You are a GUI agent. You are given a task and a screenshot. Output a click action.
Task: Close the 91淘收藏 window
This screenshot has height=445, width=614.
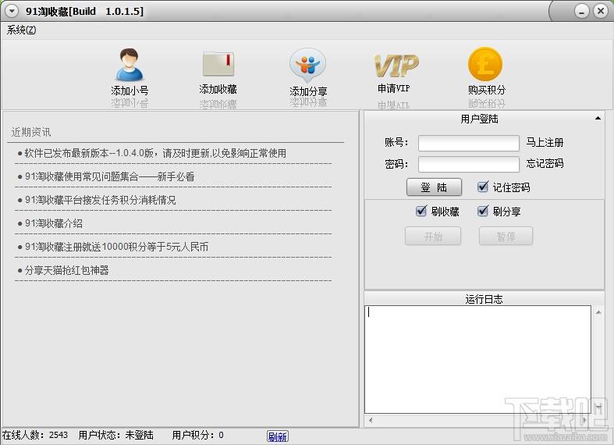600,11
